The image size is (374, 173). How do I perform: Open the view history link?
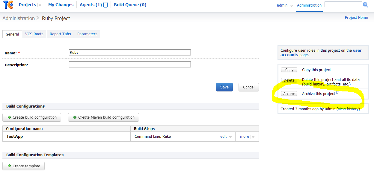click(x=348, y=109)
